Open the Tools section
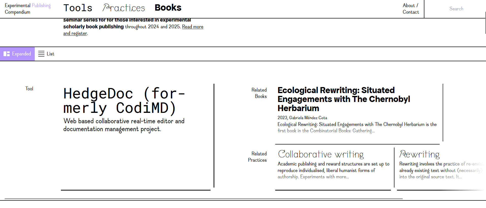 click(78, 8)
